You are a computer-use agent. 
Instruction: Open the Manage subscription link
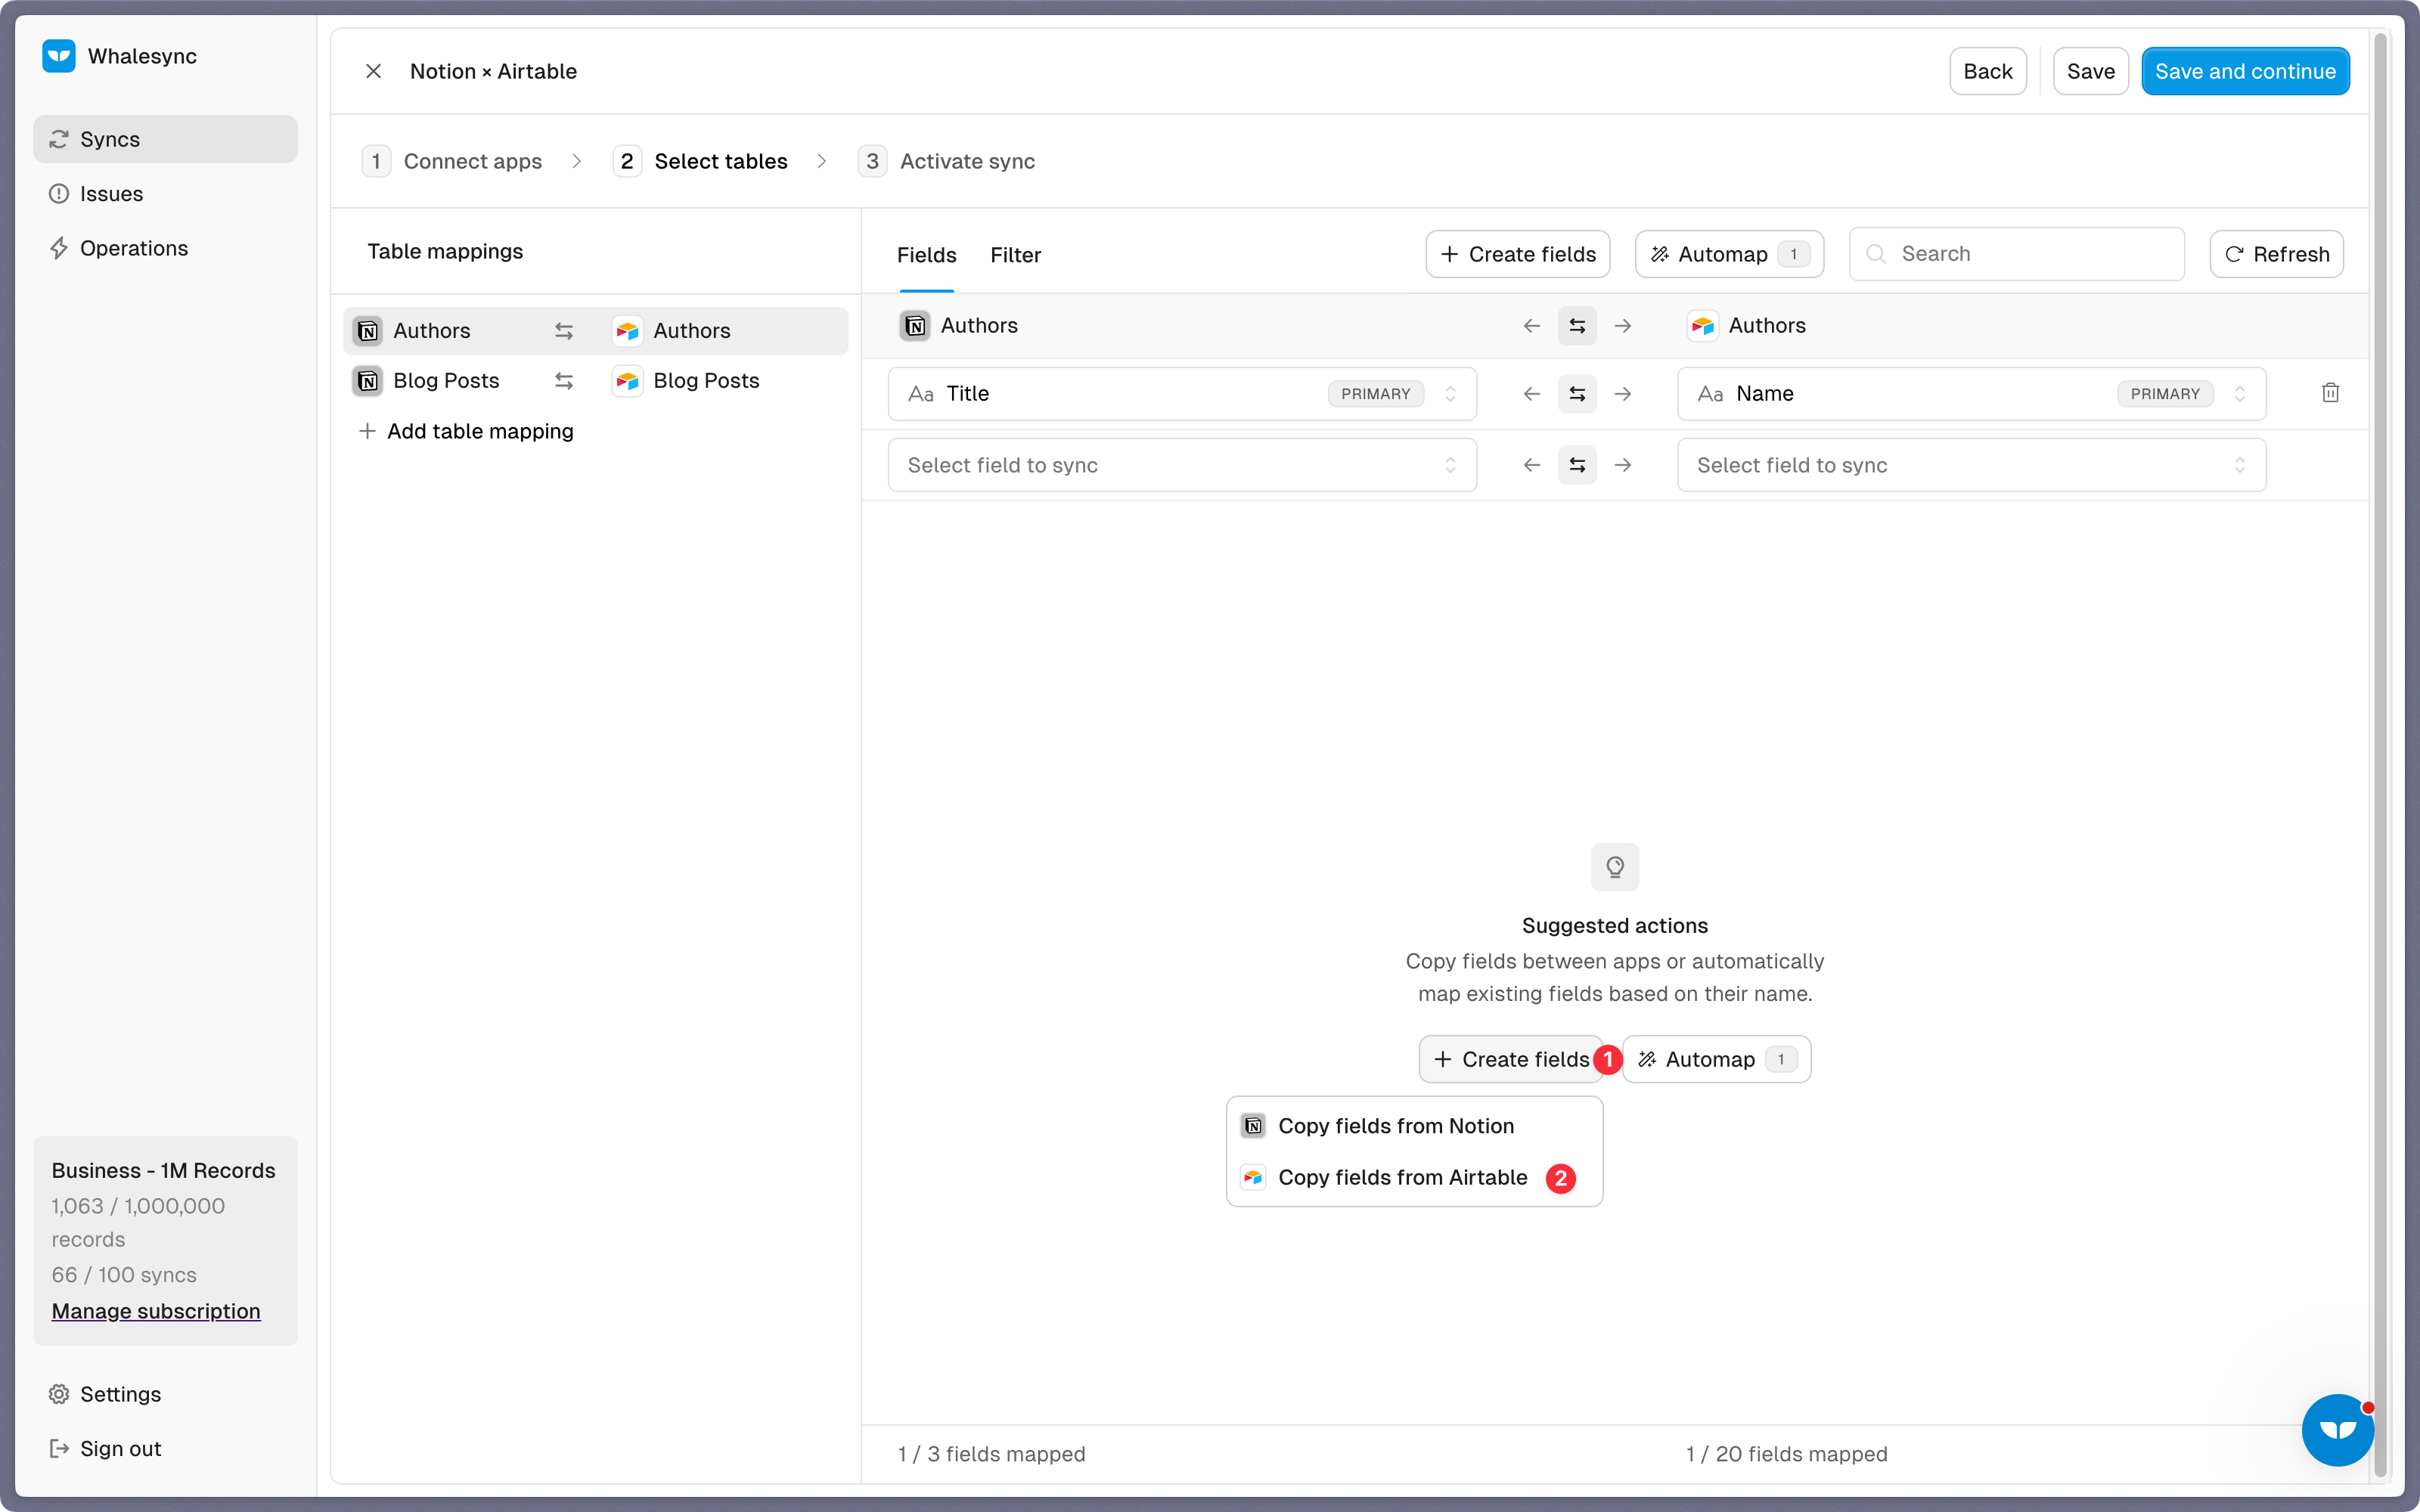coord(156,1310)
